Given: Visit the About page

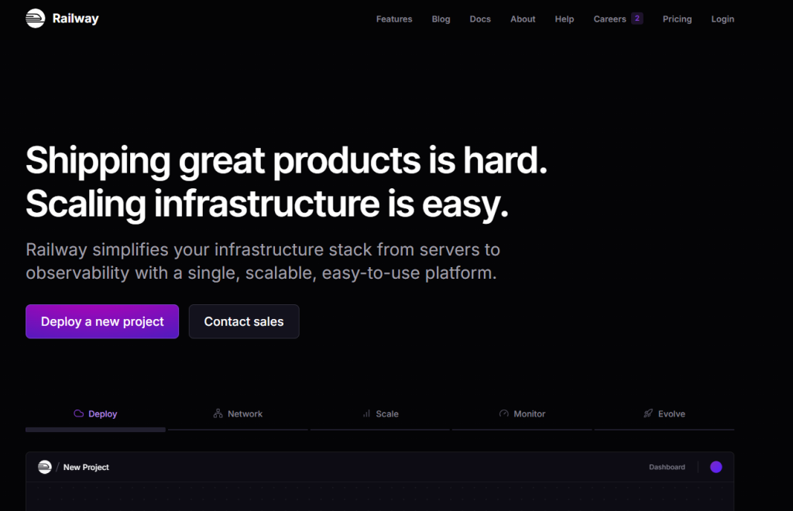Looking at the screenshot, I should (523, 19).
